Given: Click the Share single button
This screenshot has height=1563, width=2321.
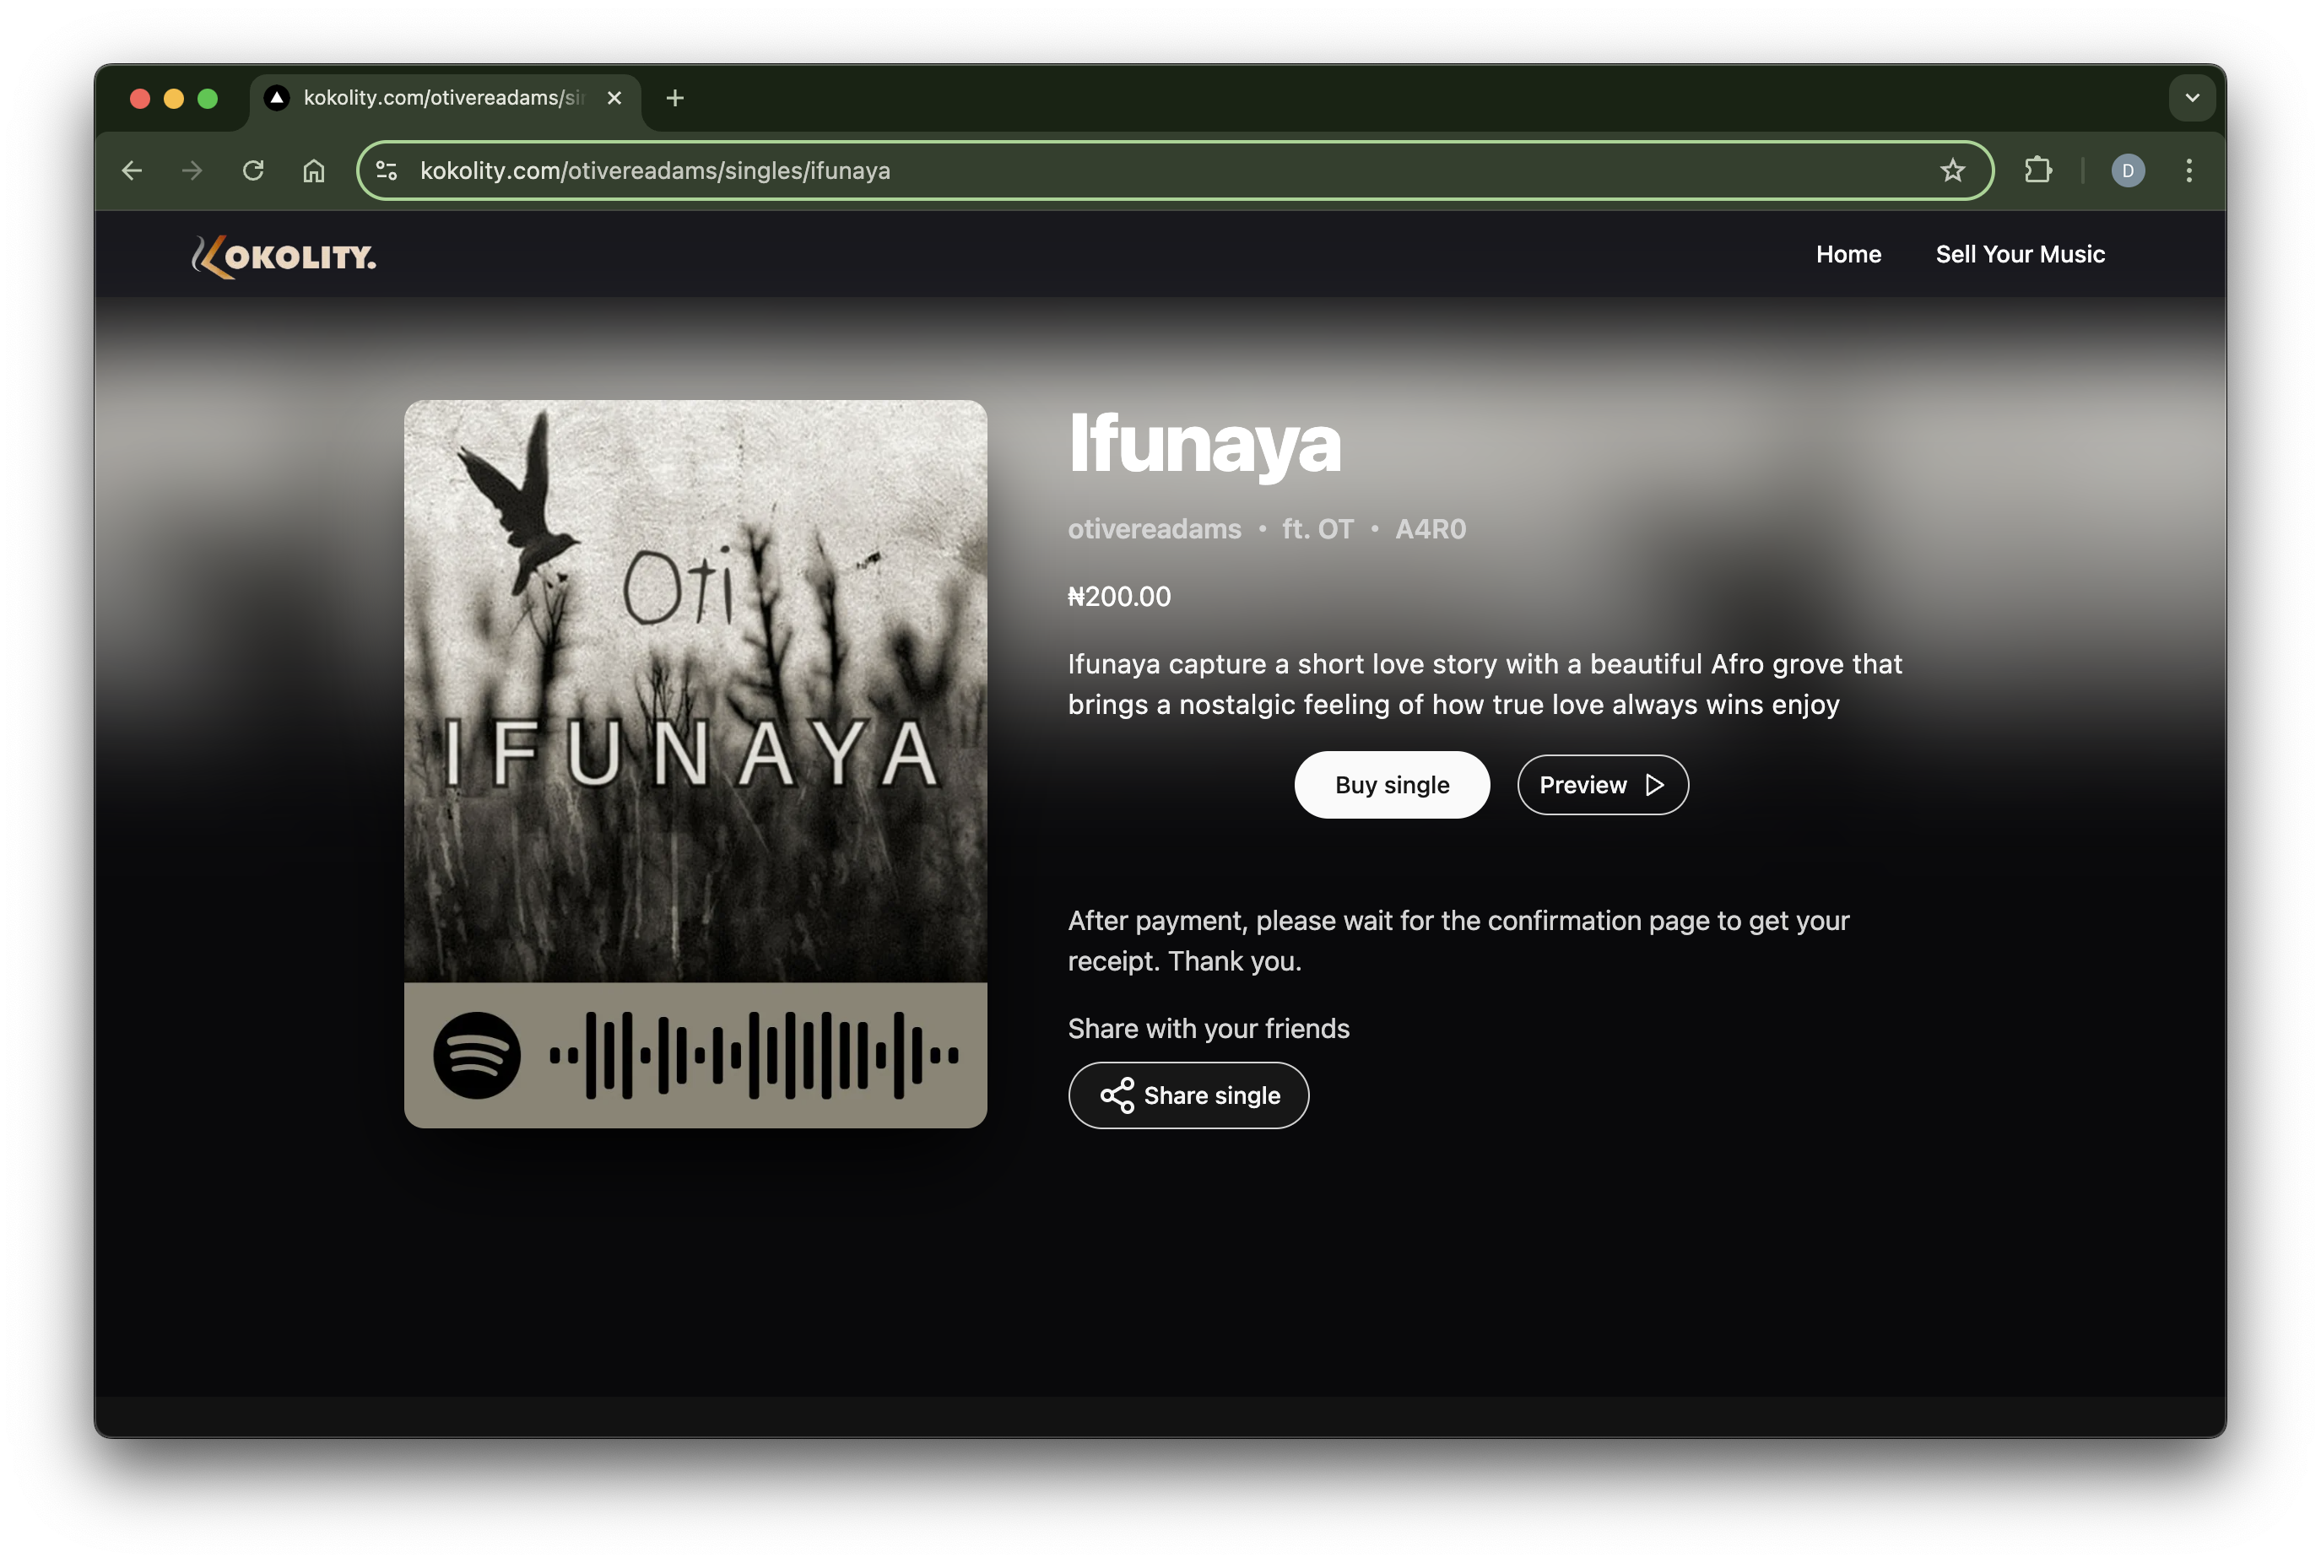Looking at the screenshot, I should tap(1188, 1095).
